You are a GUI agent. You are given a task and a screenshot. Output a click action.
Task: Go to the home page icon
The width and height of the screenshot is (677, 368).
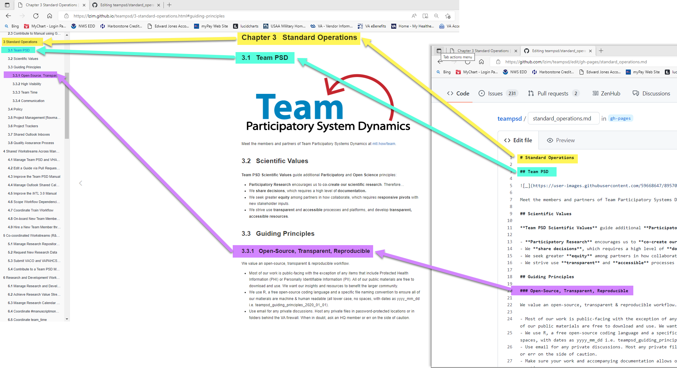point(50,16)
